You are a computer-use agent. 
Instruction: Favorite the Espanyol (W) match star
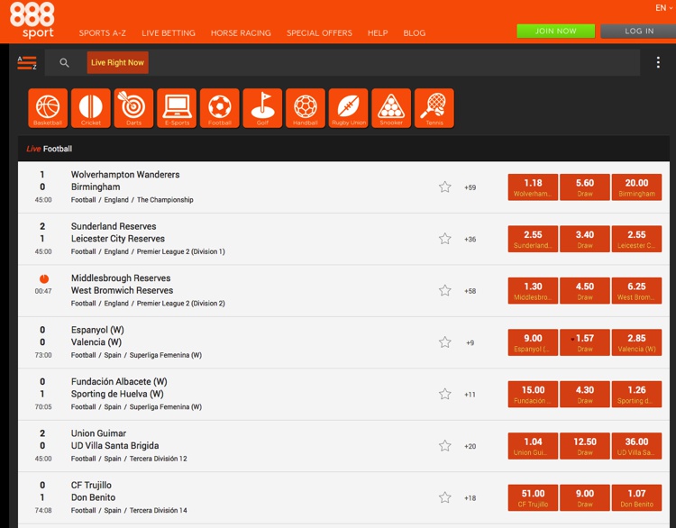445,342
